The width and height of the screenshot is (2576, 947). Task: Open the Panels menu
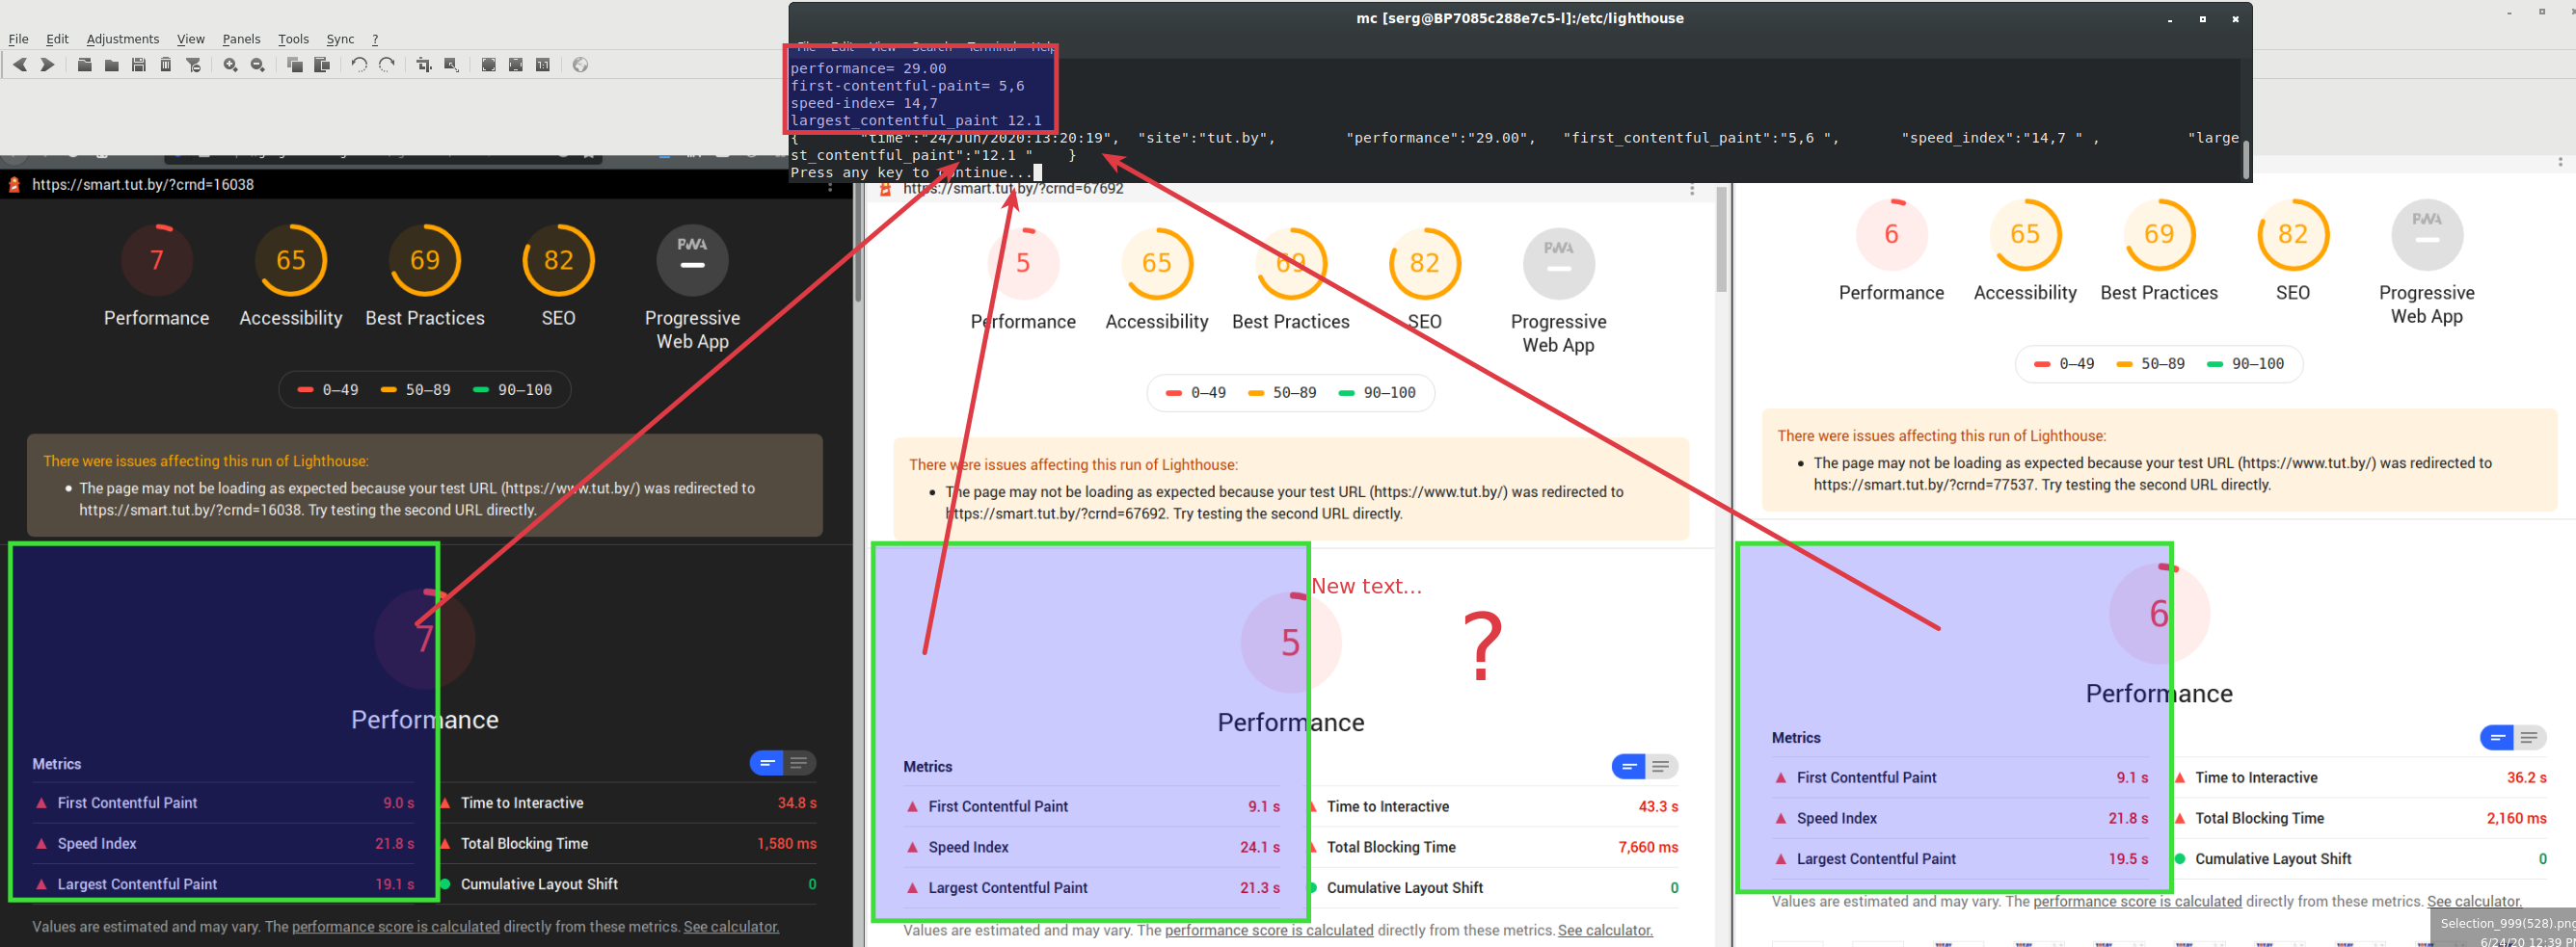(241, 39)
